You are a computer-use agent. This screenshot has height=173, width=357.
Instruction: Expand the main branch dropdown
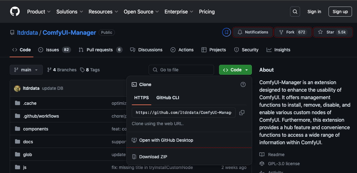pos(26,70)
